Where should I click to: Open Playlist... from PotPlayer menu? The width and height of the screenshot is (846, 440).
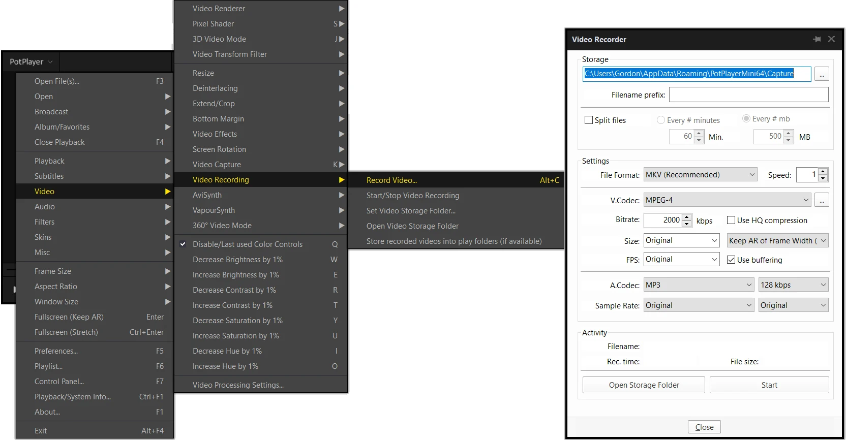click(95, 366)
